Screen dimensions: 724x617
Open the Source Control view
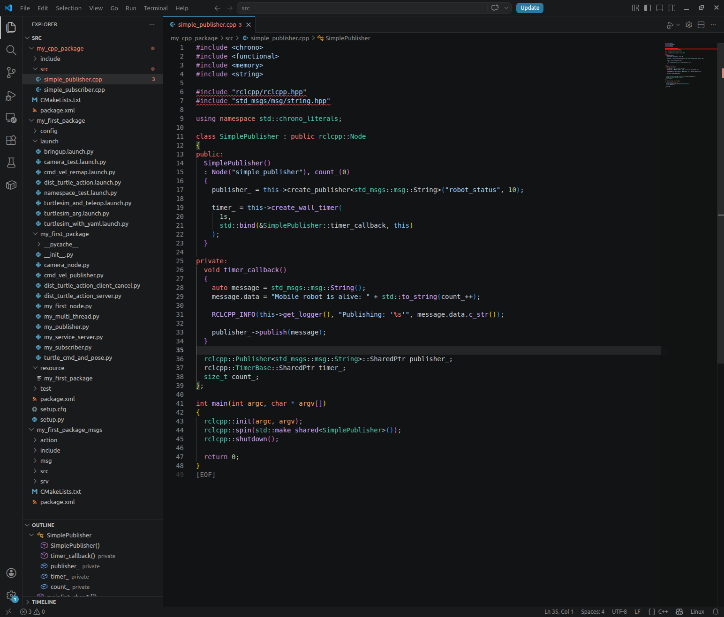(11, 73)
